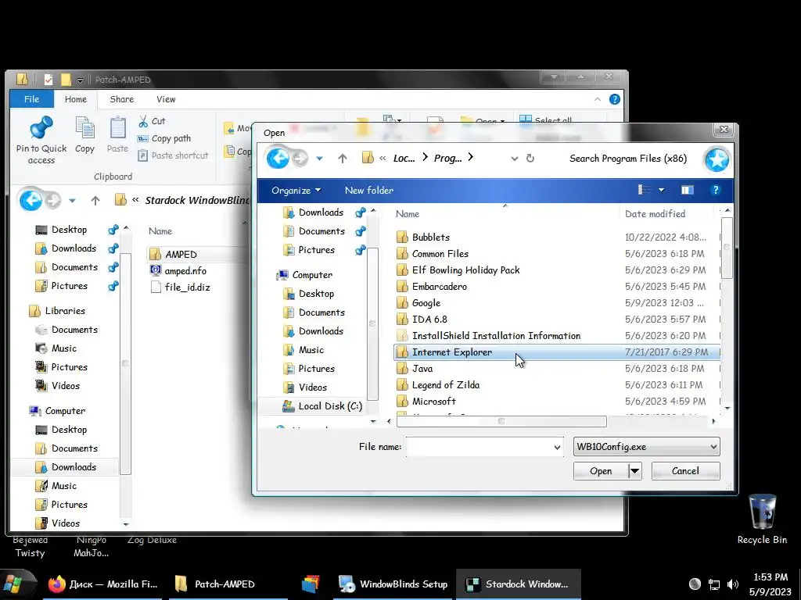This screenshot has height=600, width=801.
Task: Switch to Home tab in Patch-AMPED window
Action: point(76,99)
